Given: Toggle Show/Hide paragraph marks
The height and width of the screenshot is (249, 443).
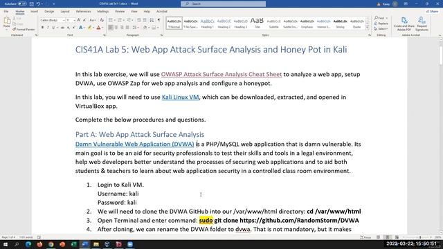Looking at the screenshot, I should 159,20.
